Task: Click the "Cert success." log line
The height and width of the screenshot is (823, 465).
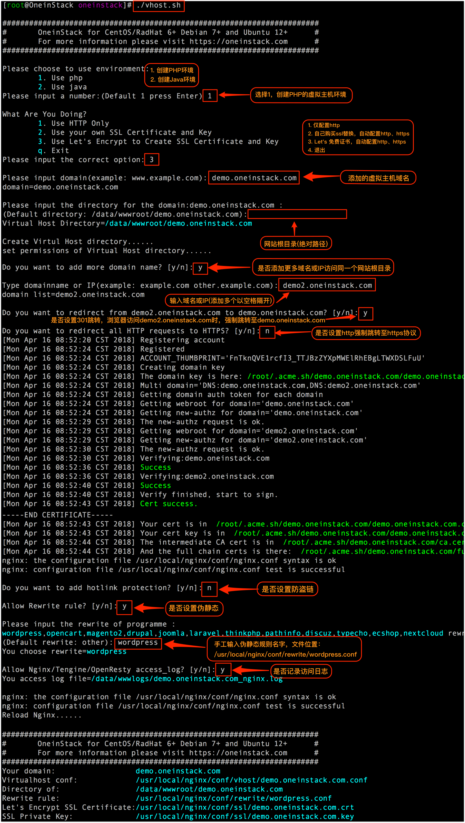Action: click(168, 504)
